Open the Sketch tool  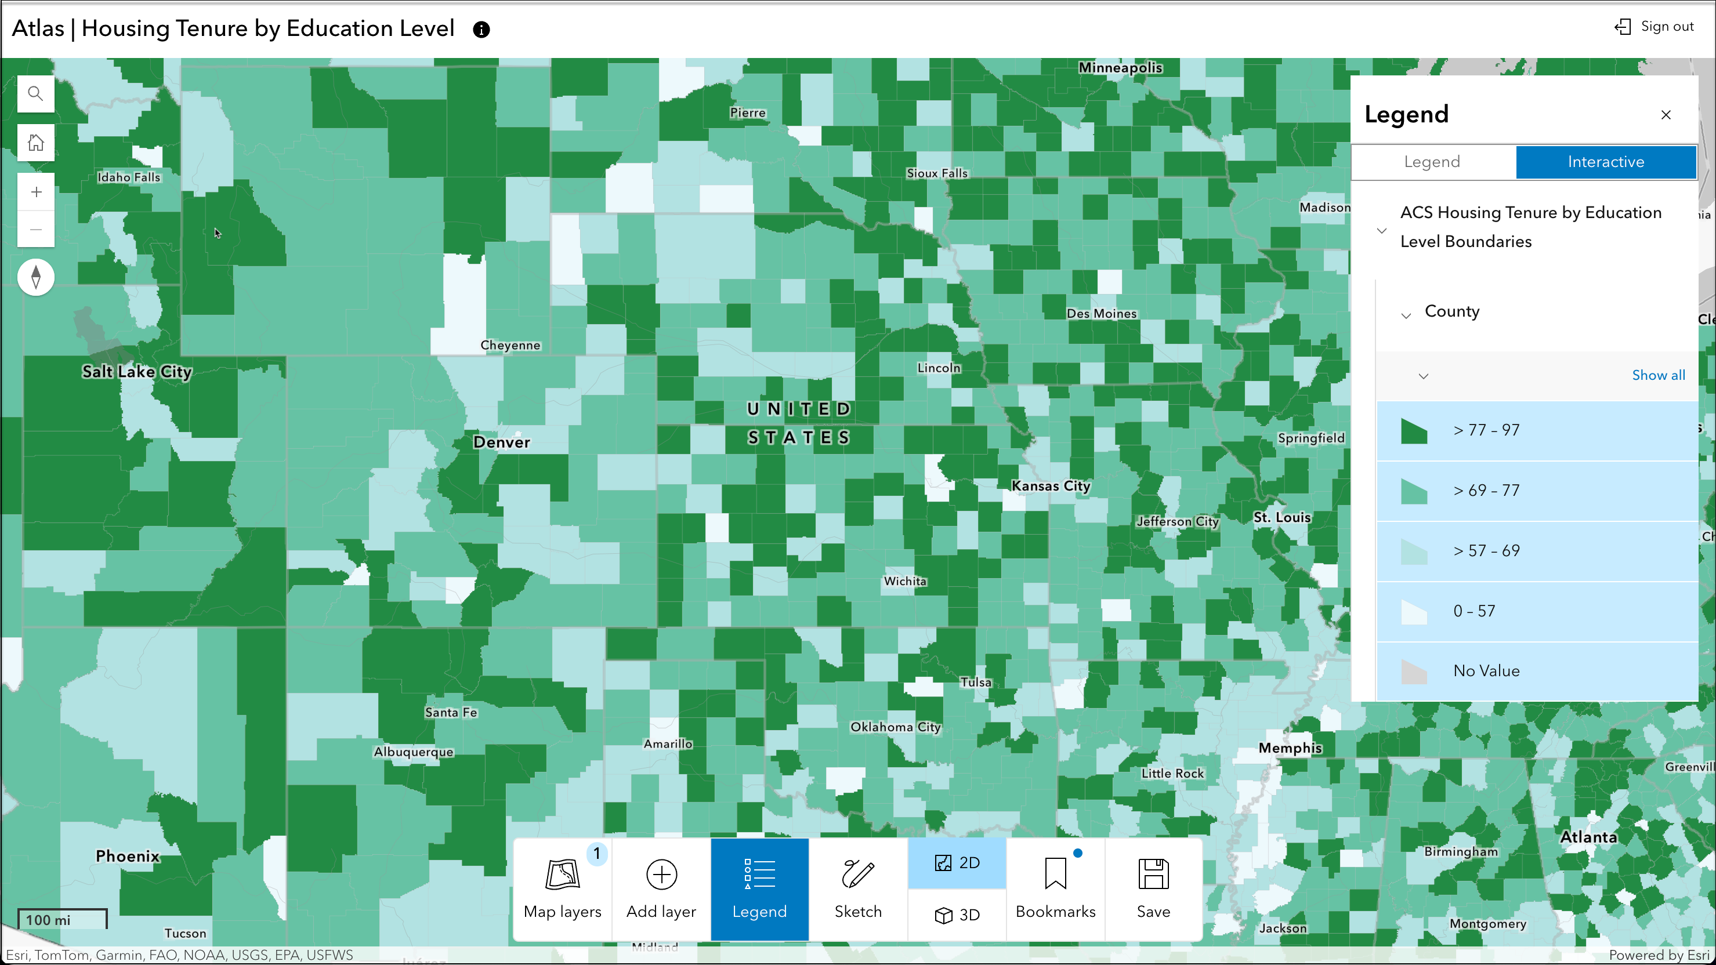coord(858,889)
